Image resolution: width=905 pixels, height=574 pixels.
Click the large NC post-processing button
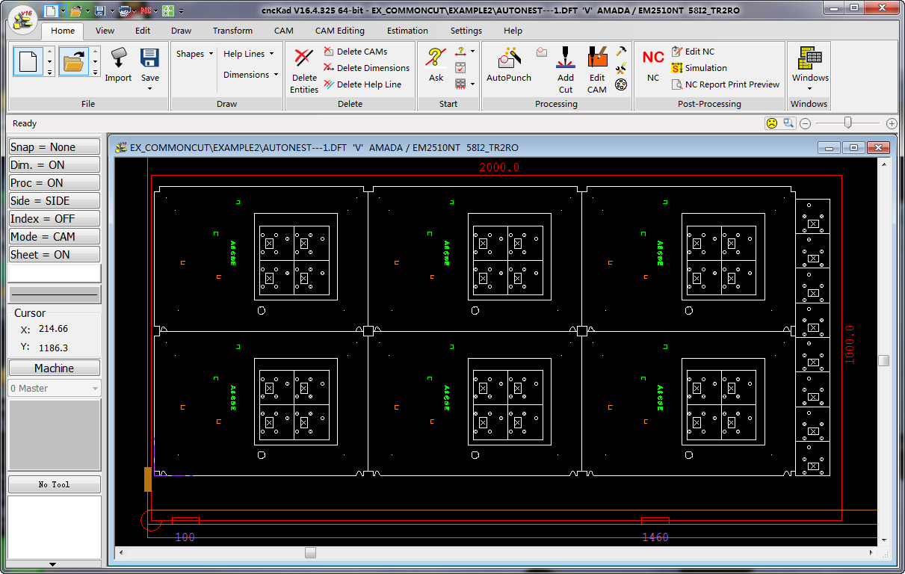click(653, 65)
